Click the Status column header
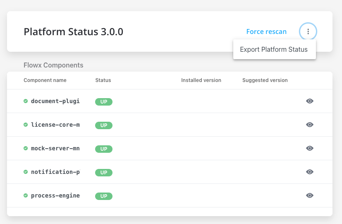 [103, 80]
